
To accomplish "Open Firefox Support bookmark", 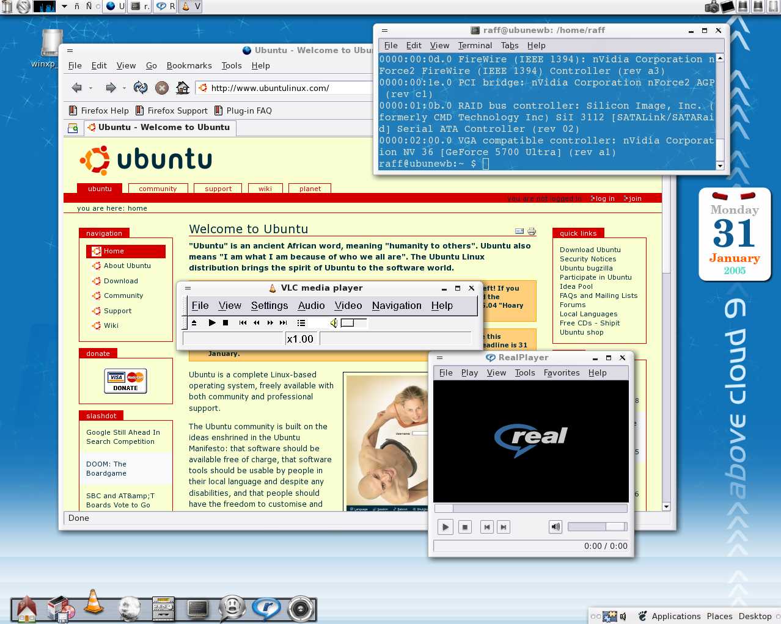I will tap(172, 111).
